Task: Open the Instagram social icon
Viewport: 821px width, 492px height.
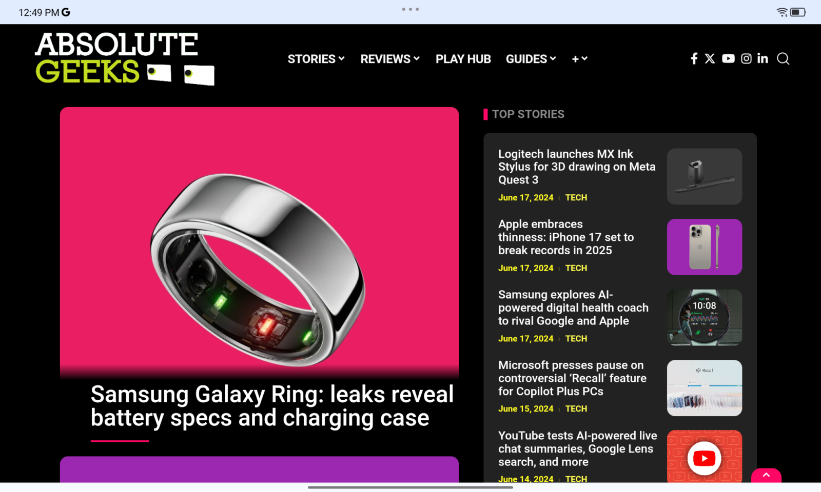Action: click(746, 58)
